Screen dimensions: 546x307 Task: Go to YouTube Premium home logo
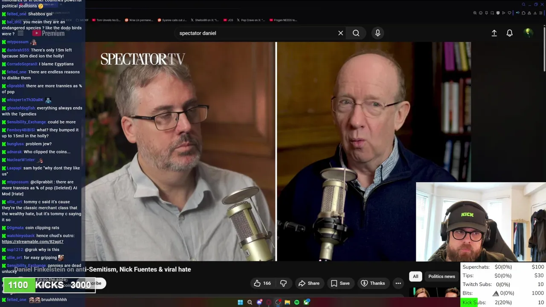[x=48, y=33]
